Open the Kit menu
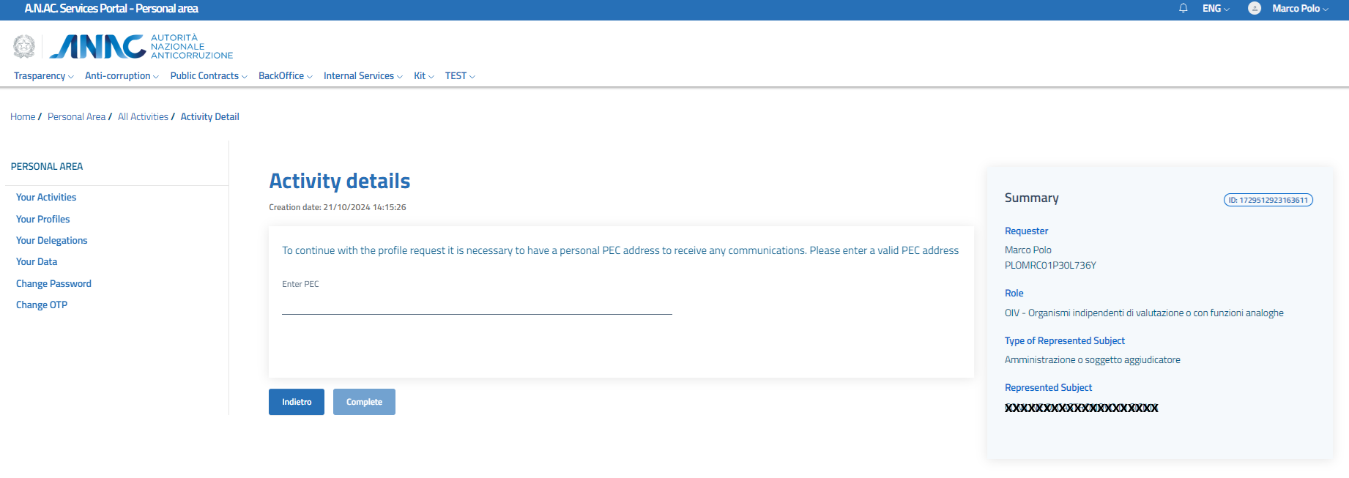1349x478 pixels. 423,76
